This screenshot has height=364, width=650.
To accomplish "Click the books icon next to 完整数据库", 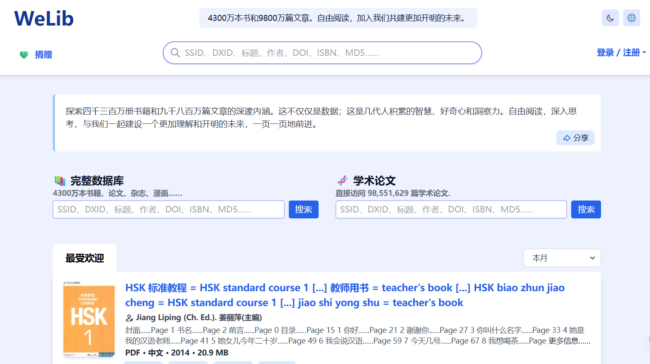I will (60, 181).
